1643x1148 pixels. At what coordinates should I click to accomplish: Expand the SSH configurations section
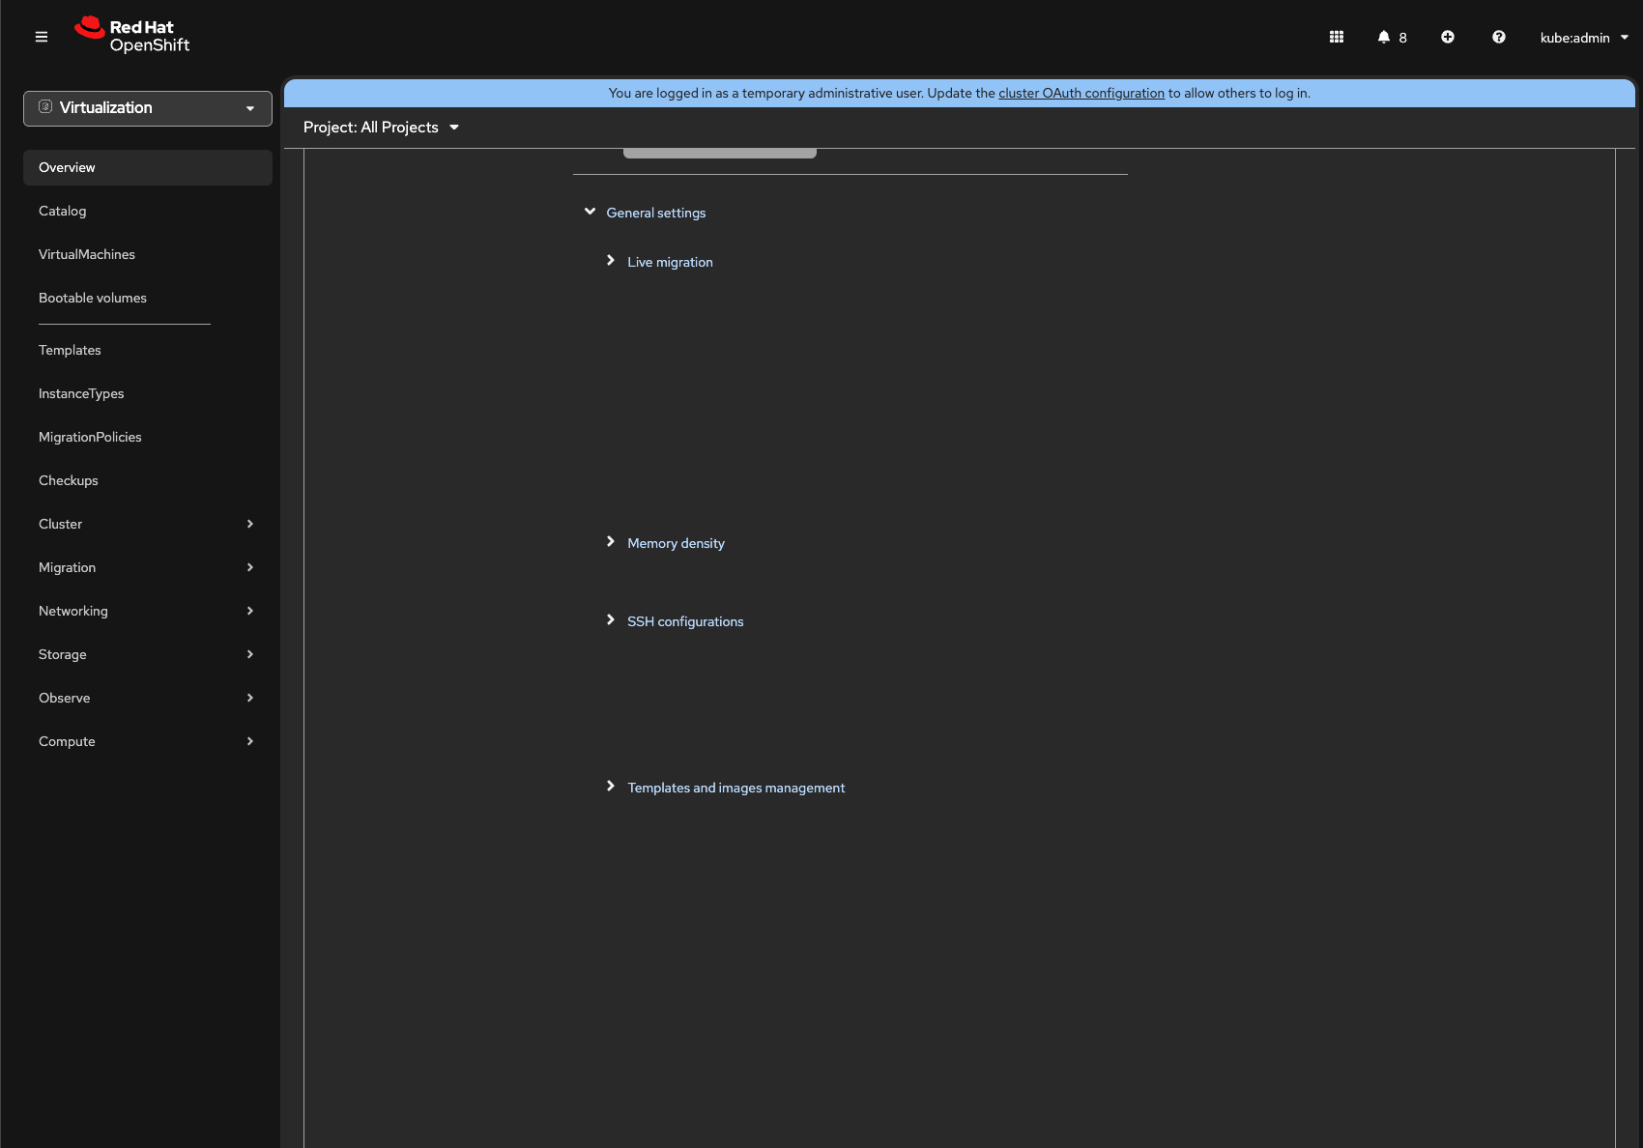pyautogui.click(x=675, y=621)
